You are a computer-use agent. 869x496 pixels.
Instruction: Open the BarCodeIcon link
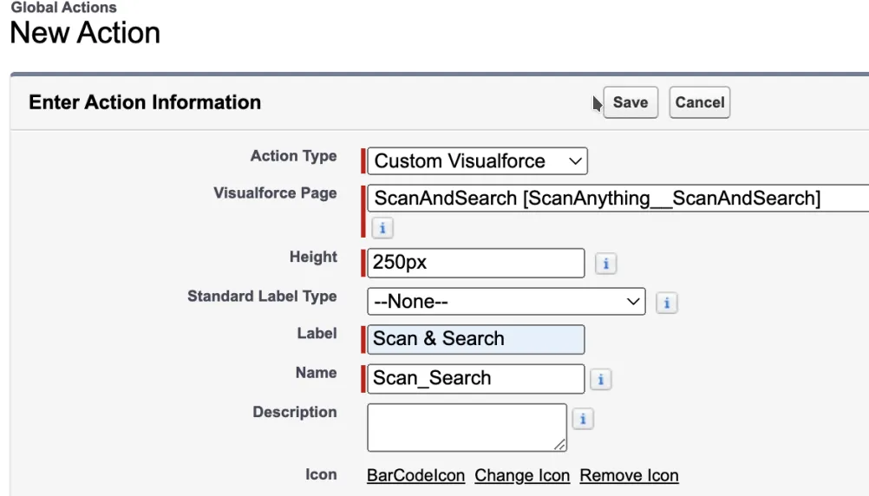415,475
